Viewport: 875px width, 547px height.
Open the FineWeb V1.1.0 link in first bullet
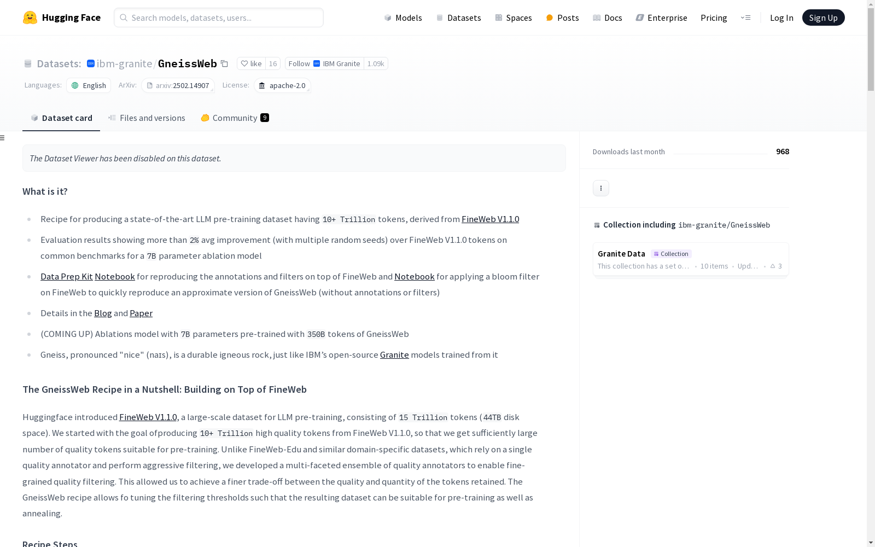point(490,219)
